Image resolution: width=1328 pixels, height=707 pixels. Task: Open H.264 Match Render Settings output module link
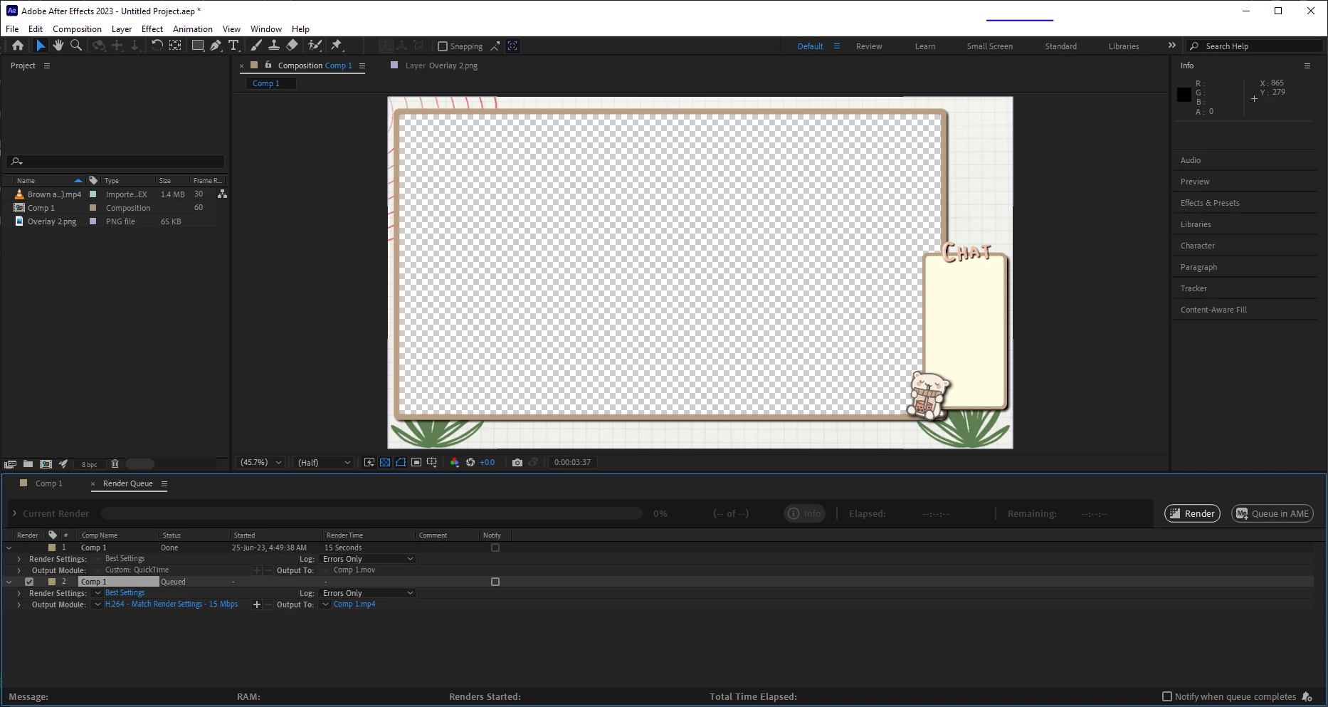(172, 604)
